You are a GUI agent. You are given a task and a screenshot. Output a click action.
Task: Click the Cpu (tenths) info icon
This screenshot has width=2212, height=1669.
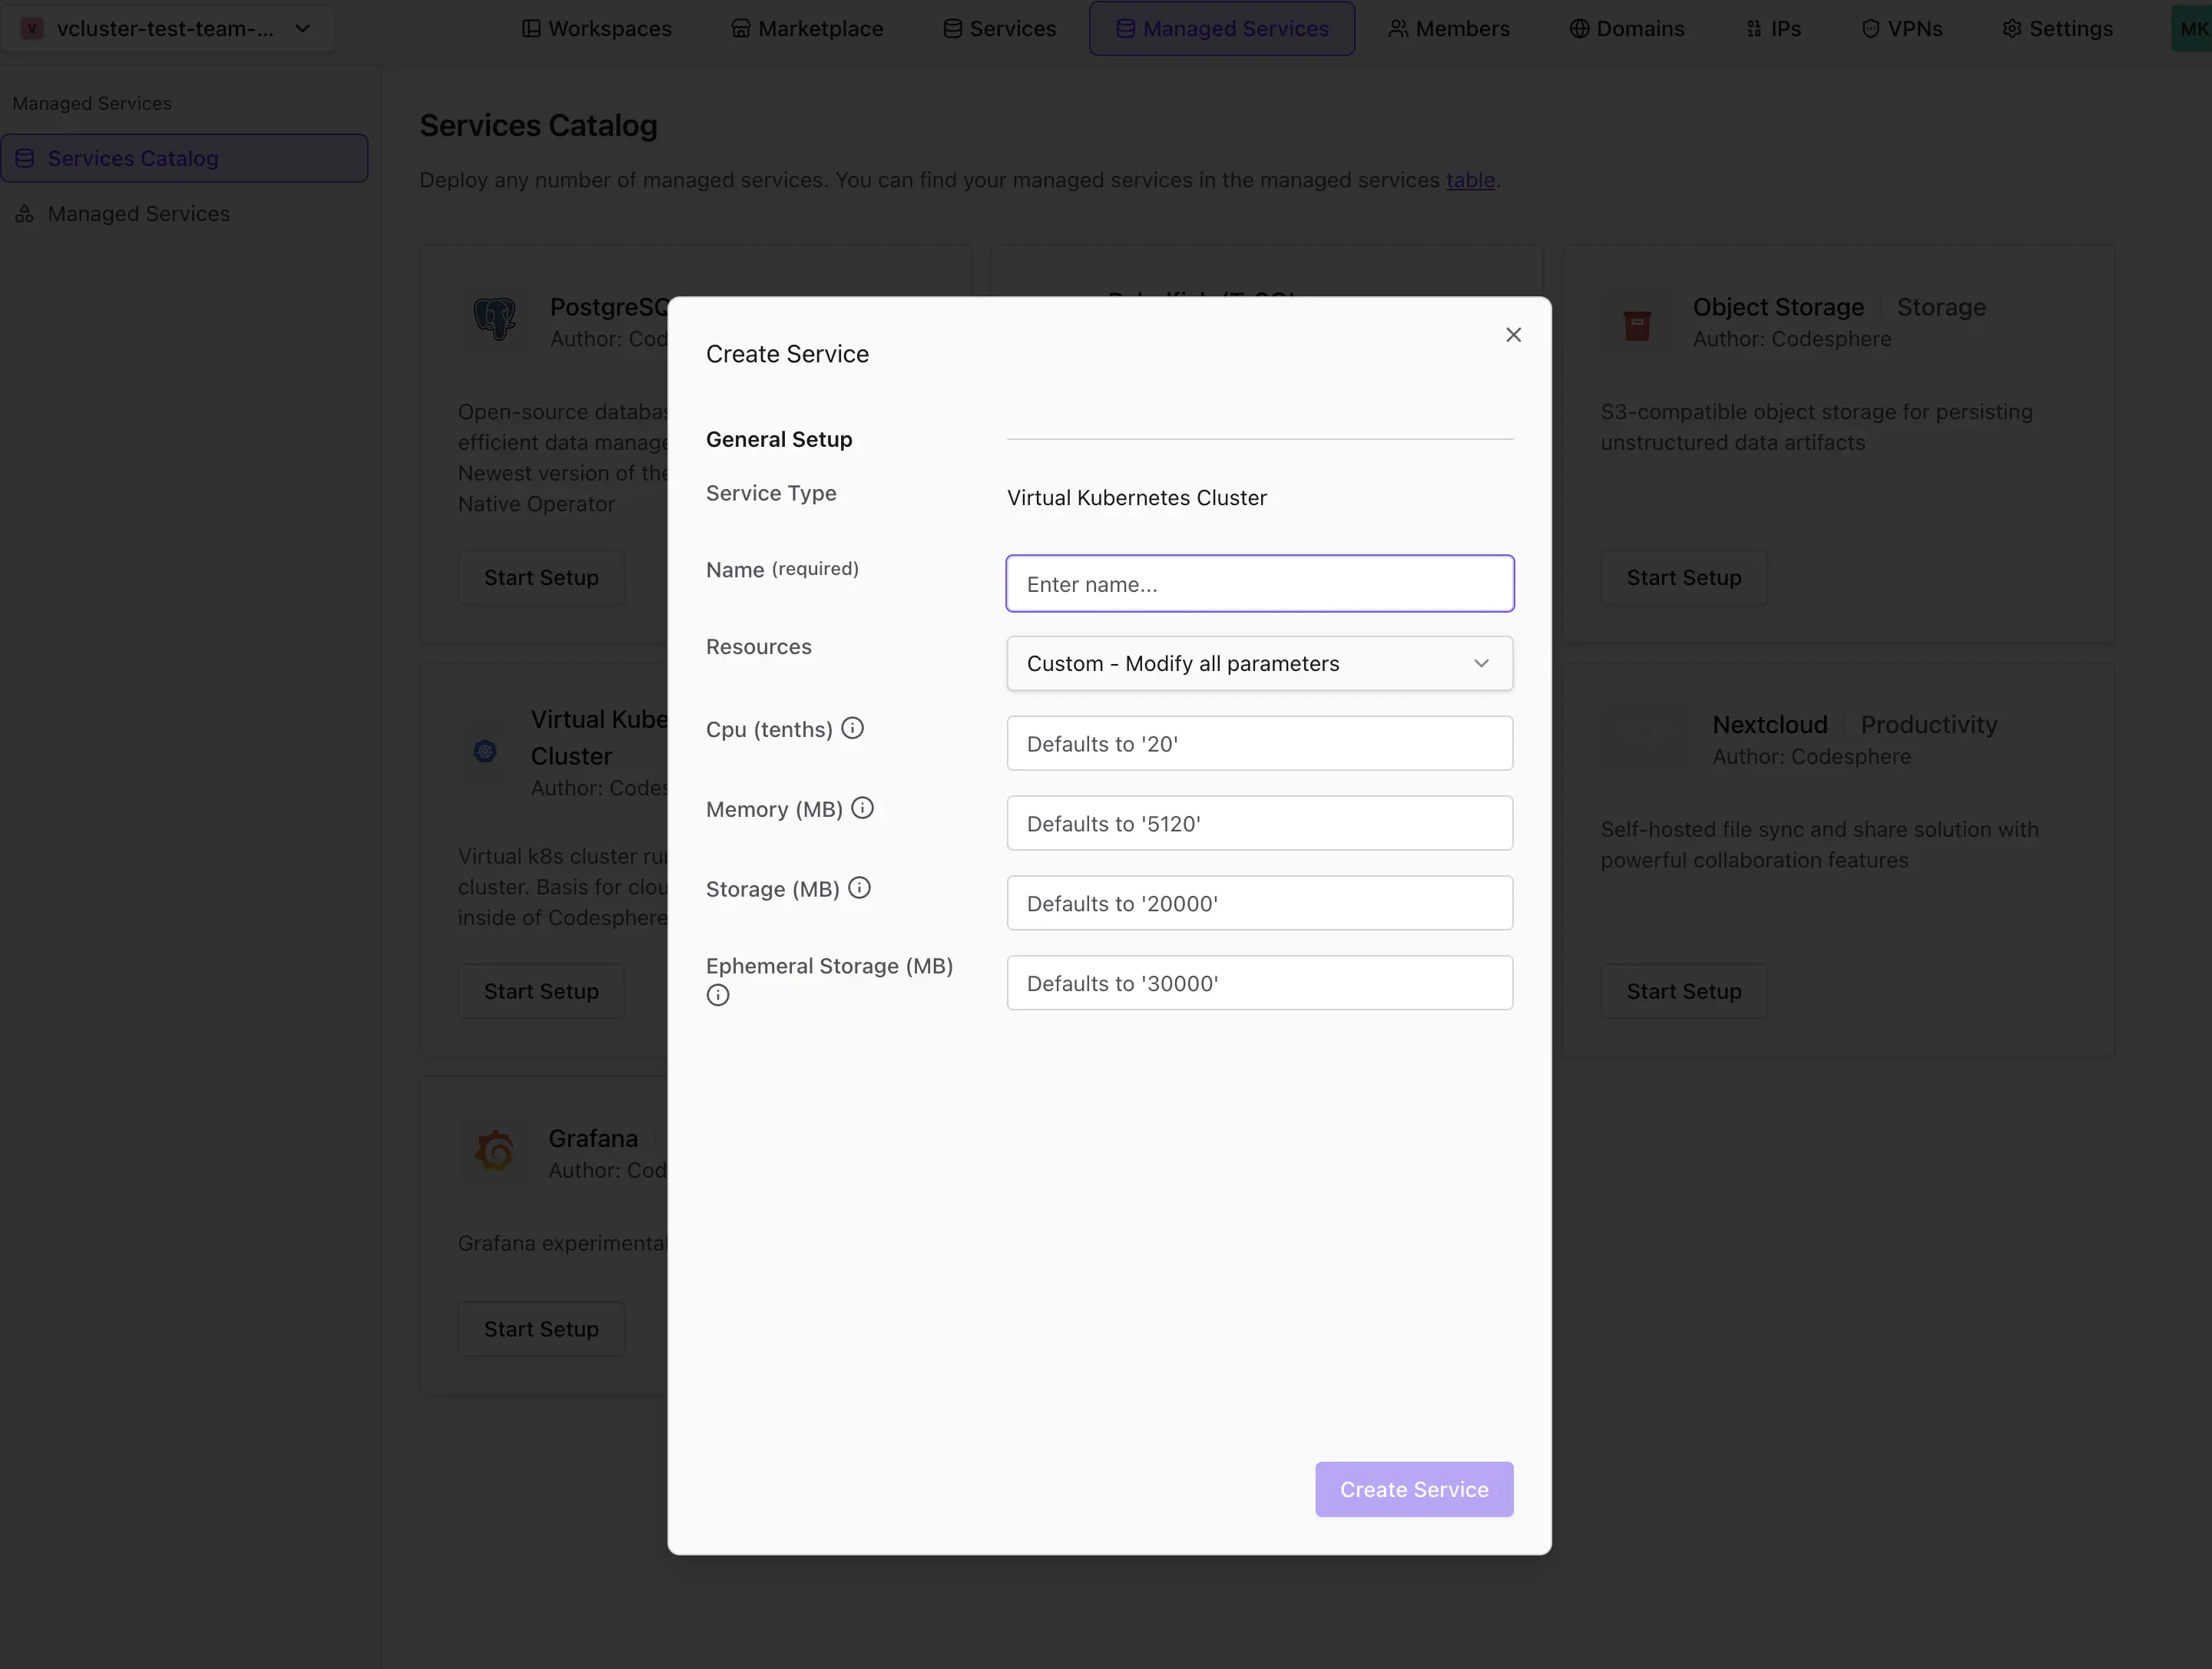(852, 729)
